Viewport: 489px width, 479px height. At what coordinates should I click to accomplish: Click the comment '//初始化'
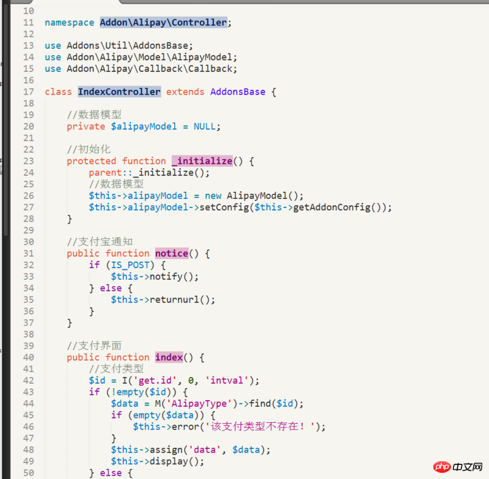click(x=89, y=150)
